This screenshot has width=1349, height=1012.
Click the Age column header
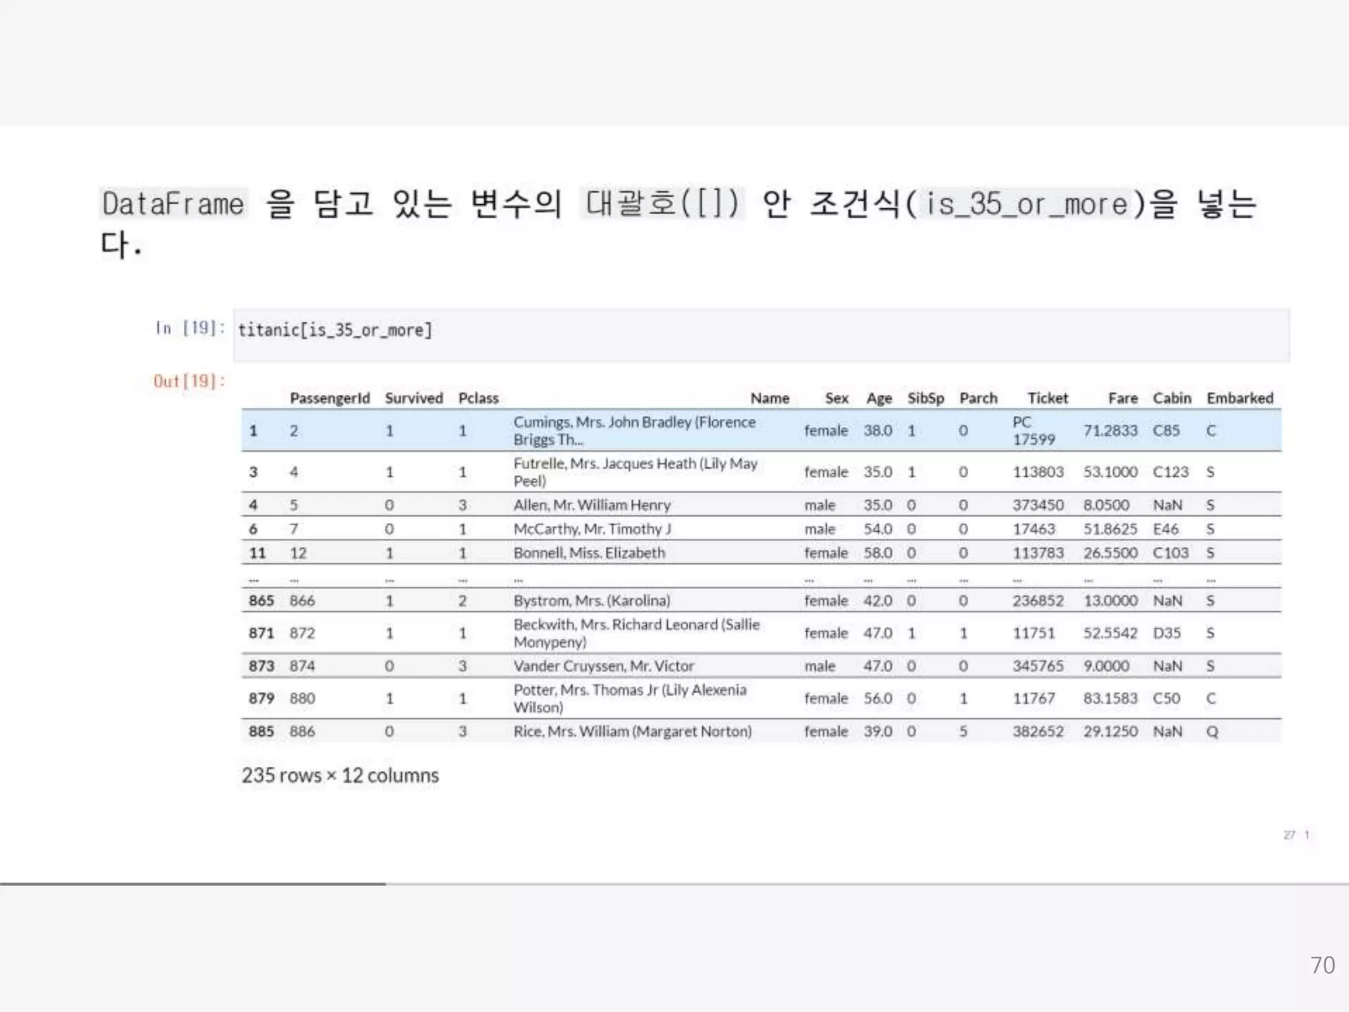click(x=879, y=398)
